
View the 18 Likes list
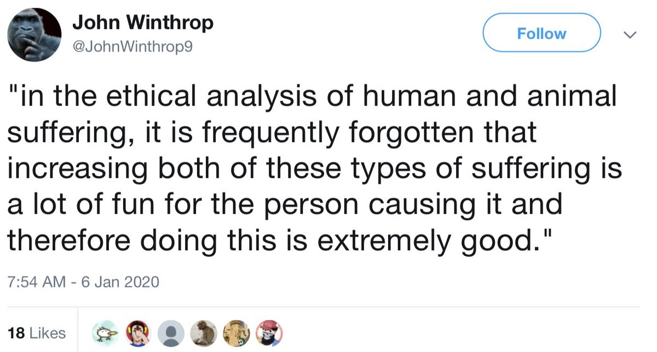point(37,333)
